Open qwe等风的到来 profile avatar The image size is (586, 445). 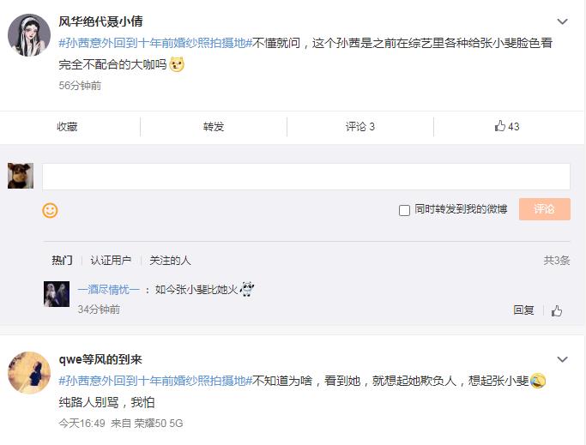point(29,372)
